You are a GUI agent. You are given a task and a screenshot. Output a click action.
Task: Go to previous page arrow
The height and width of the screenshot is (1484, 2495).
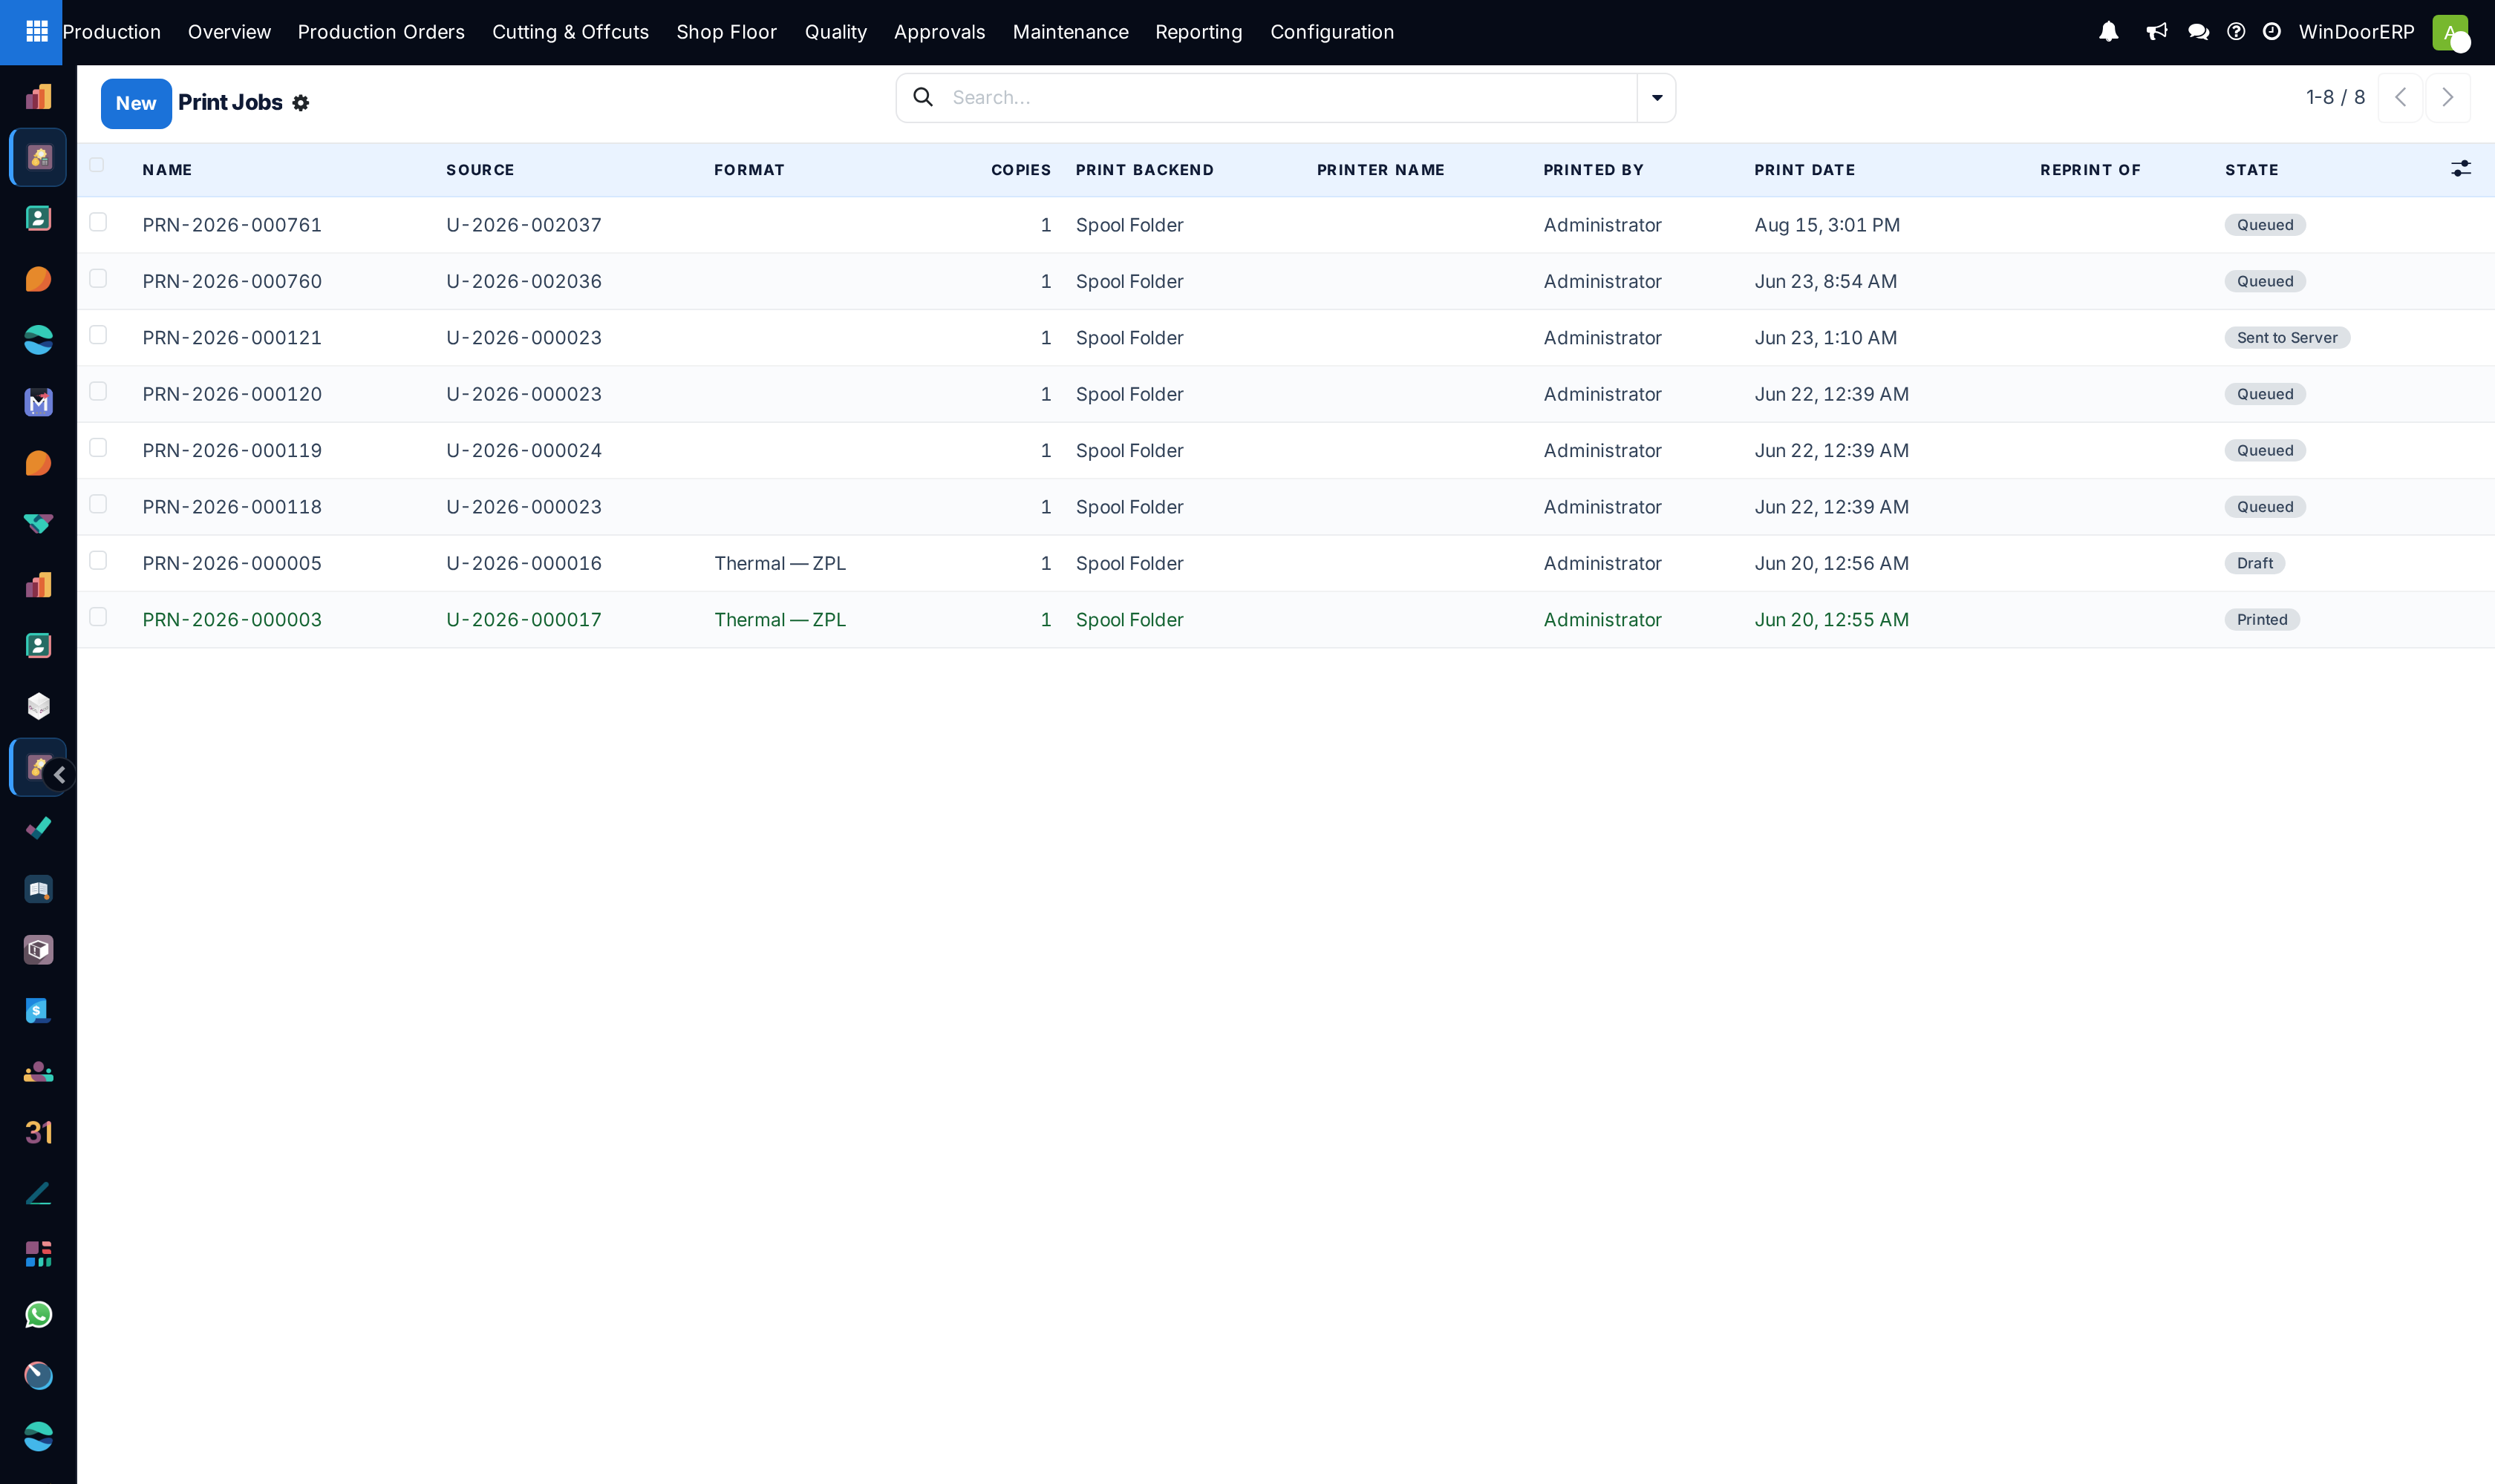(2400, 97)
